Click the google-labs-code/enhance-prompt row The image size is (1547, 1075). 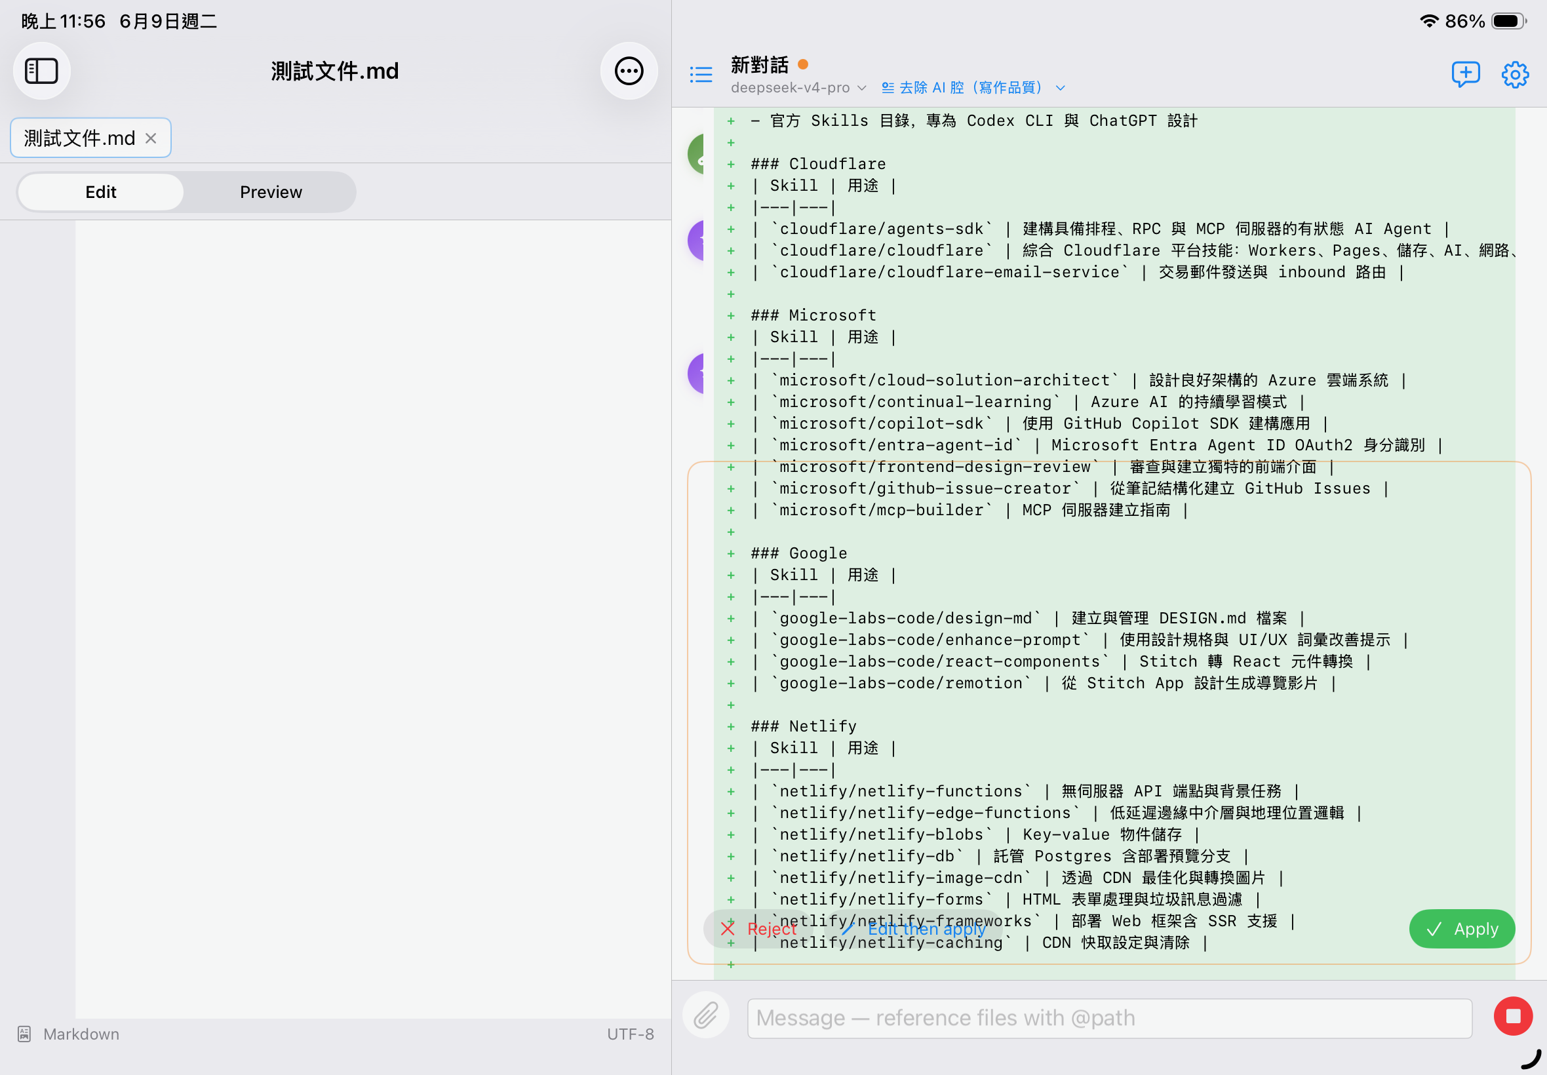pos(1080,640)
